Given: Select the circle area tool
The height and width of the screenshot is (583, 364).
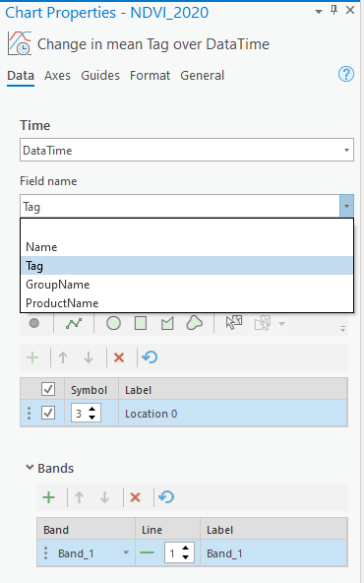Looking at the screenshot, I should click(114, 323).
